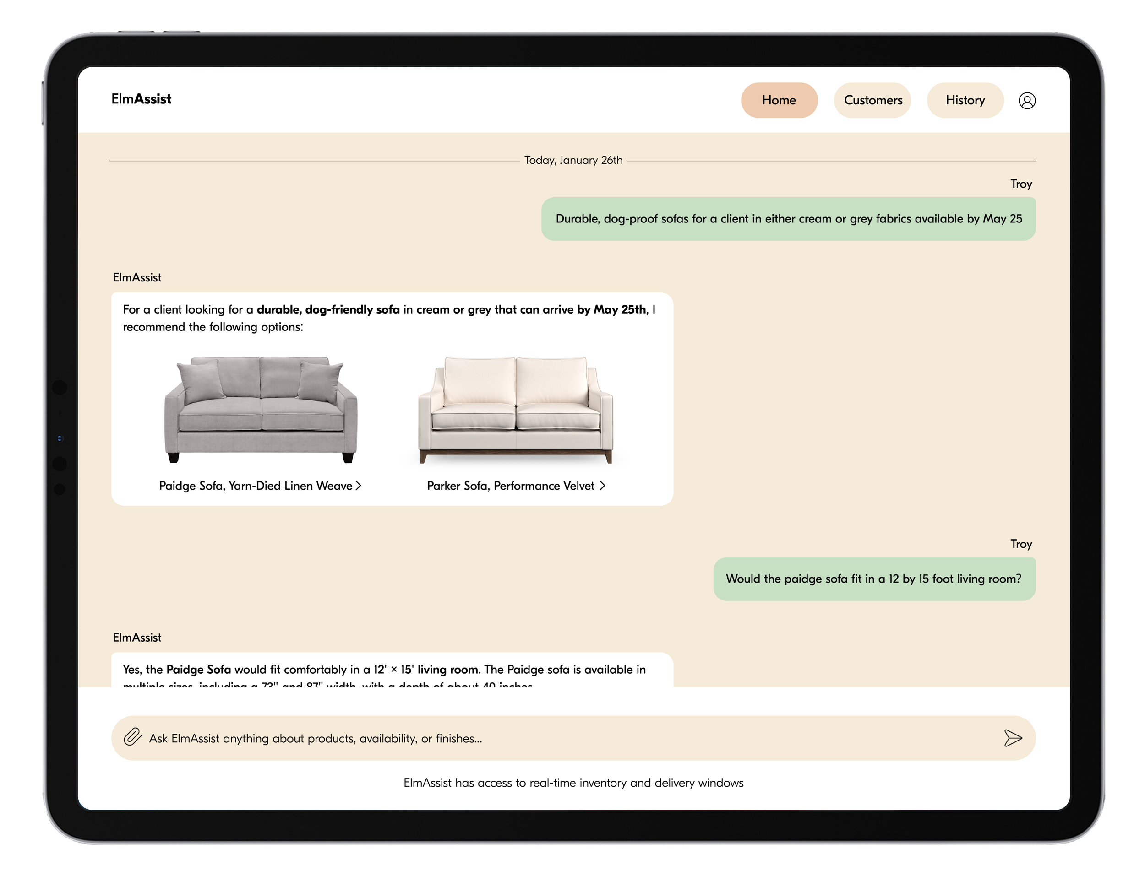Select Troy's dog-proof sofas message bubble
1145x876 pixels.
click(788, 219)
